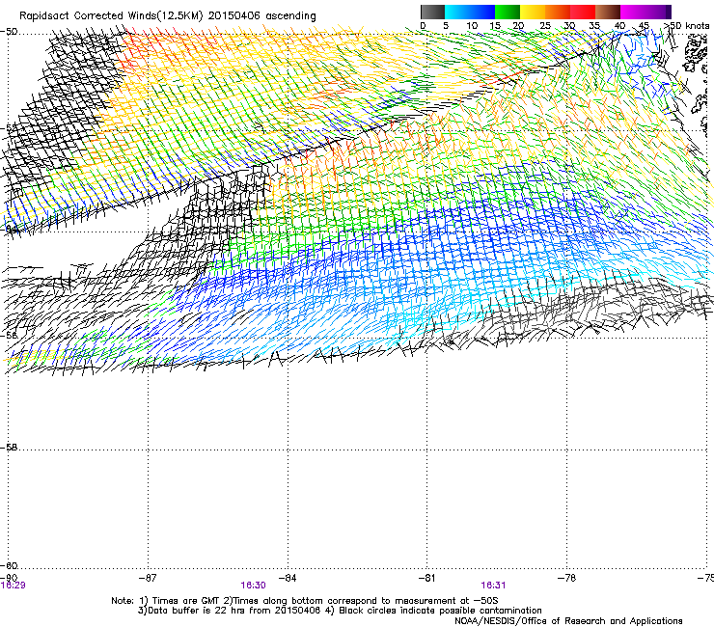The width and height of the screenshot is (714, 627).
Task: Click the purple '16:29' time marker
Action: click(14, 586)
